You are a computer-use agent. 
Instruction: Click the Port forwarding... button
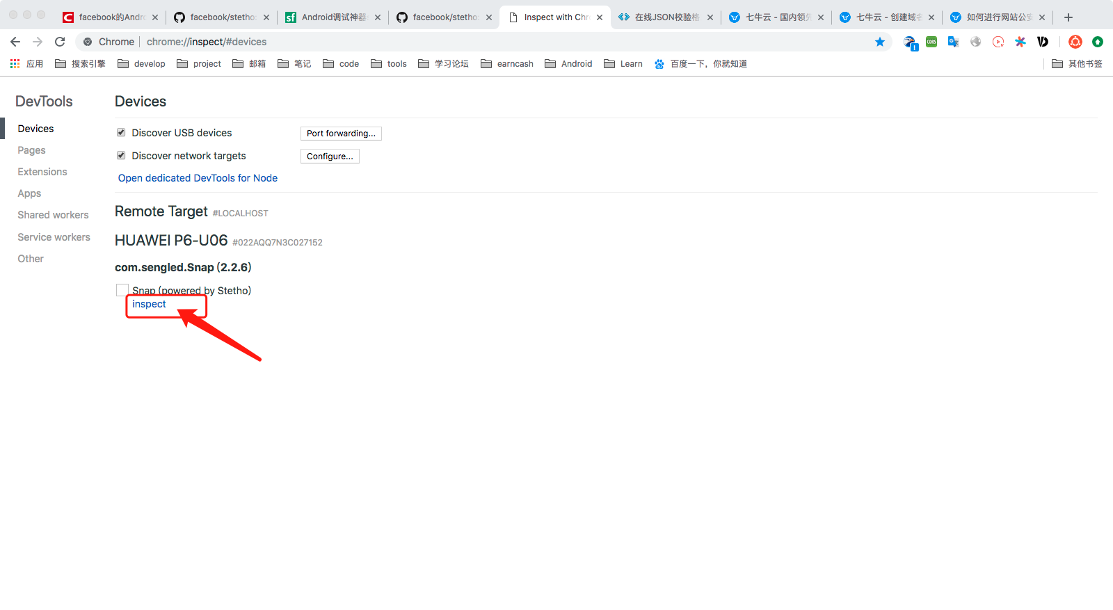(341, 133)
